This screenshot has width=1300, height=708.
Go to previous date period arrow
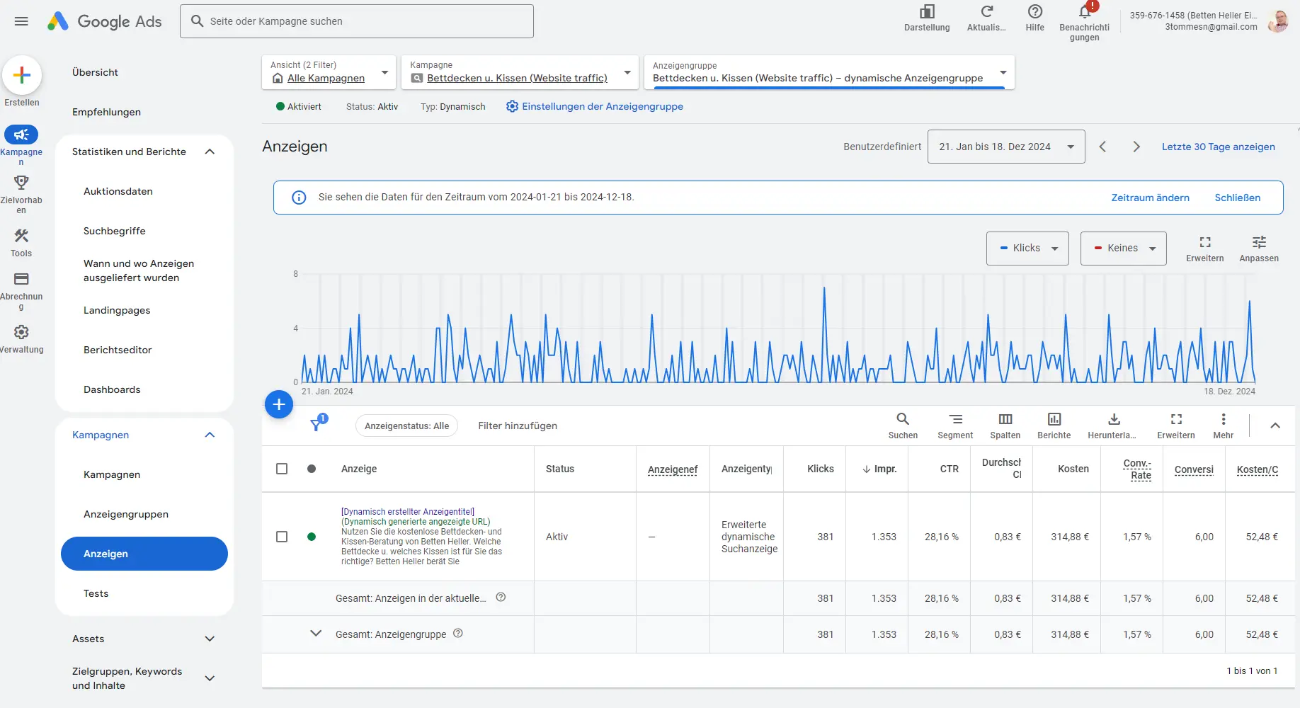1102,147
